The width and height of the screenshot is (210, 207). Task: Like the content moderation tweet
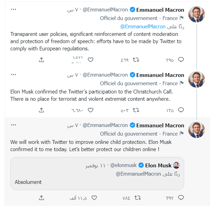[x=91, y=60]
